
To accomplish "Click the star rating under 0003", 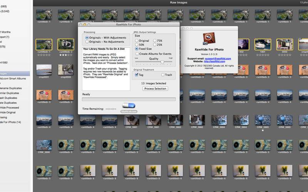I will pyautogui.click(x=285, y=55).
